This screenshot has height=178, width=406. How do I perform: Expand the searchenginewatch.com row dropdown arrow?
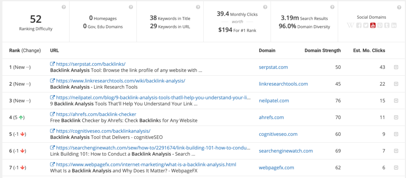(396, 151)
